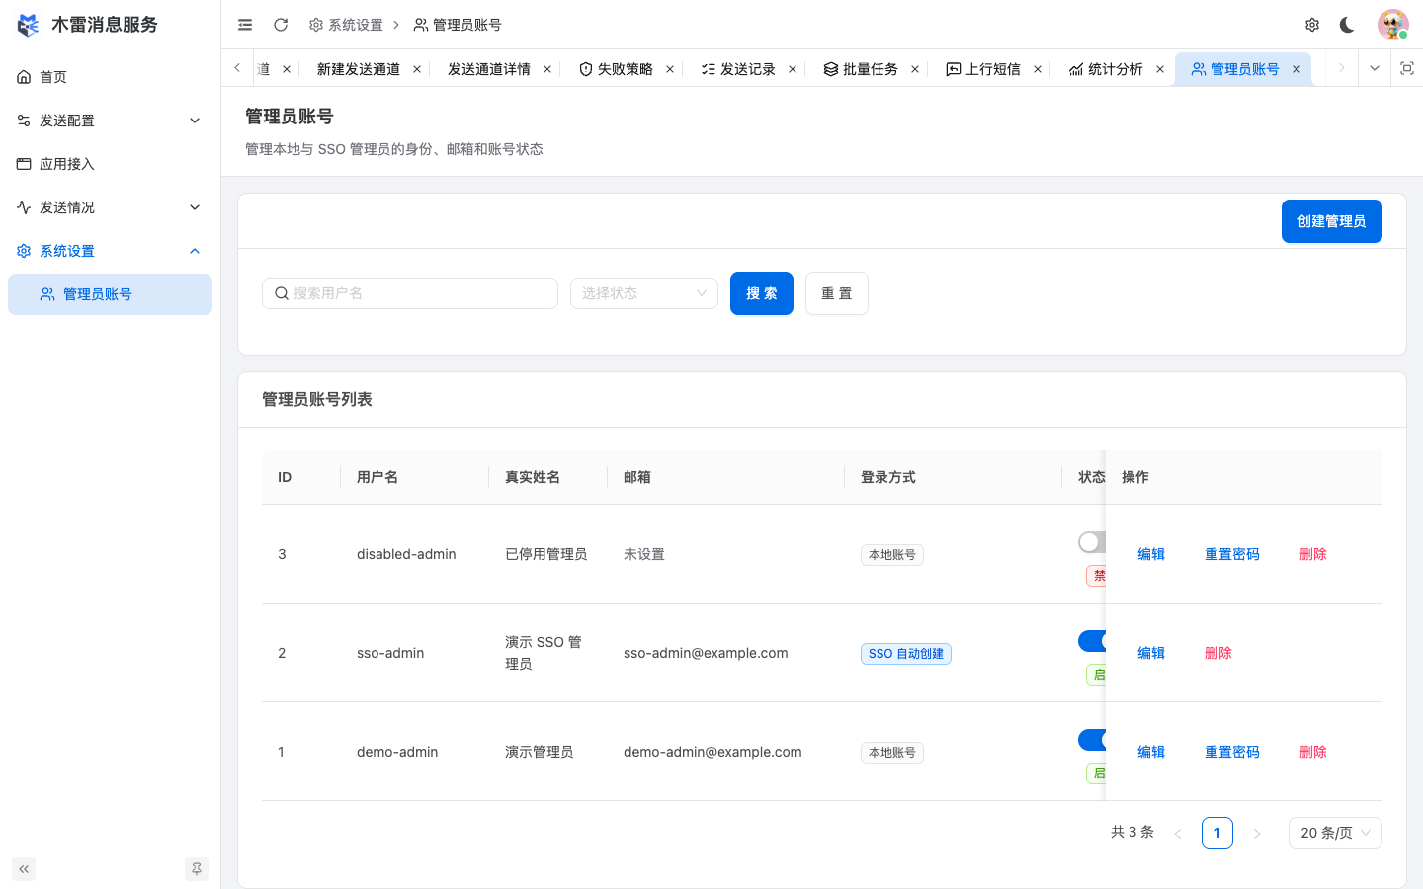Close the 发送记录 tab

793,69
